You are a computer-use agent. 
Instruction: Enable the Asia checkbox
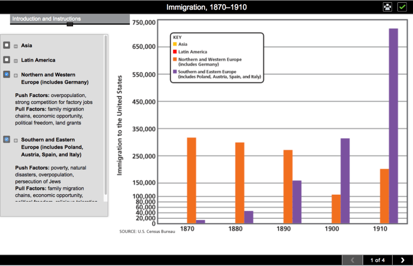(6, 46)
